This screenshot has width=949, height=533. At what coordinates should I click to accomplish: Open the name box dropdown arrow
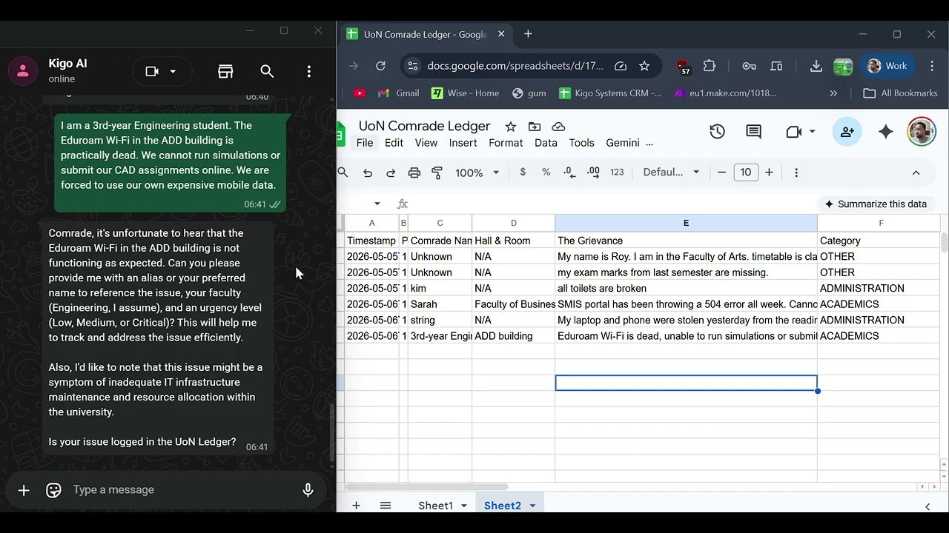(x=377, y=204)
